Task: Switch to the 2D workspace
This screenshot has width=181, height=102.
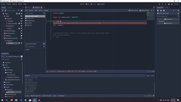Action: pyautogui.click(x=82, y=4)
